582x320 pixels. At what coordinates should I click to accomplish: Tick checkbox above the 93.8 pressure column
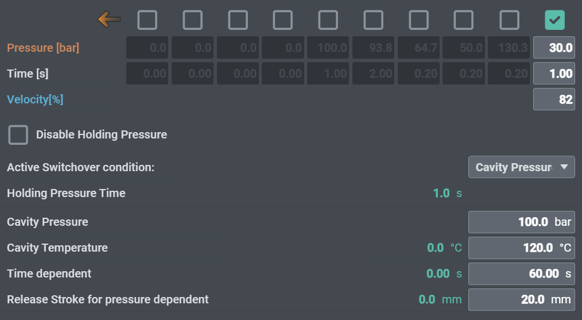374,20
